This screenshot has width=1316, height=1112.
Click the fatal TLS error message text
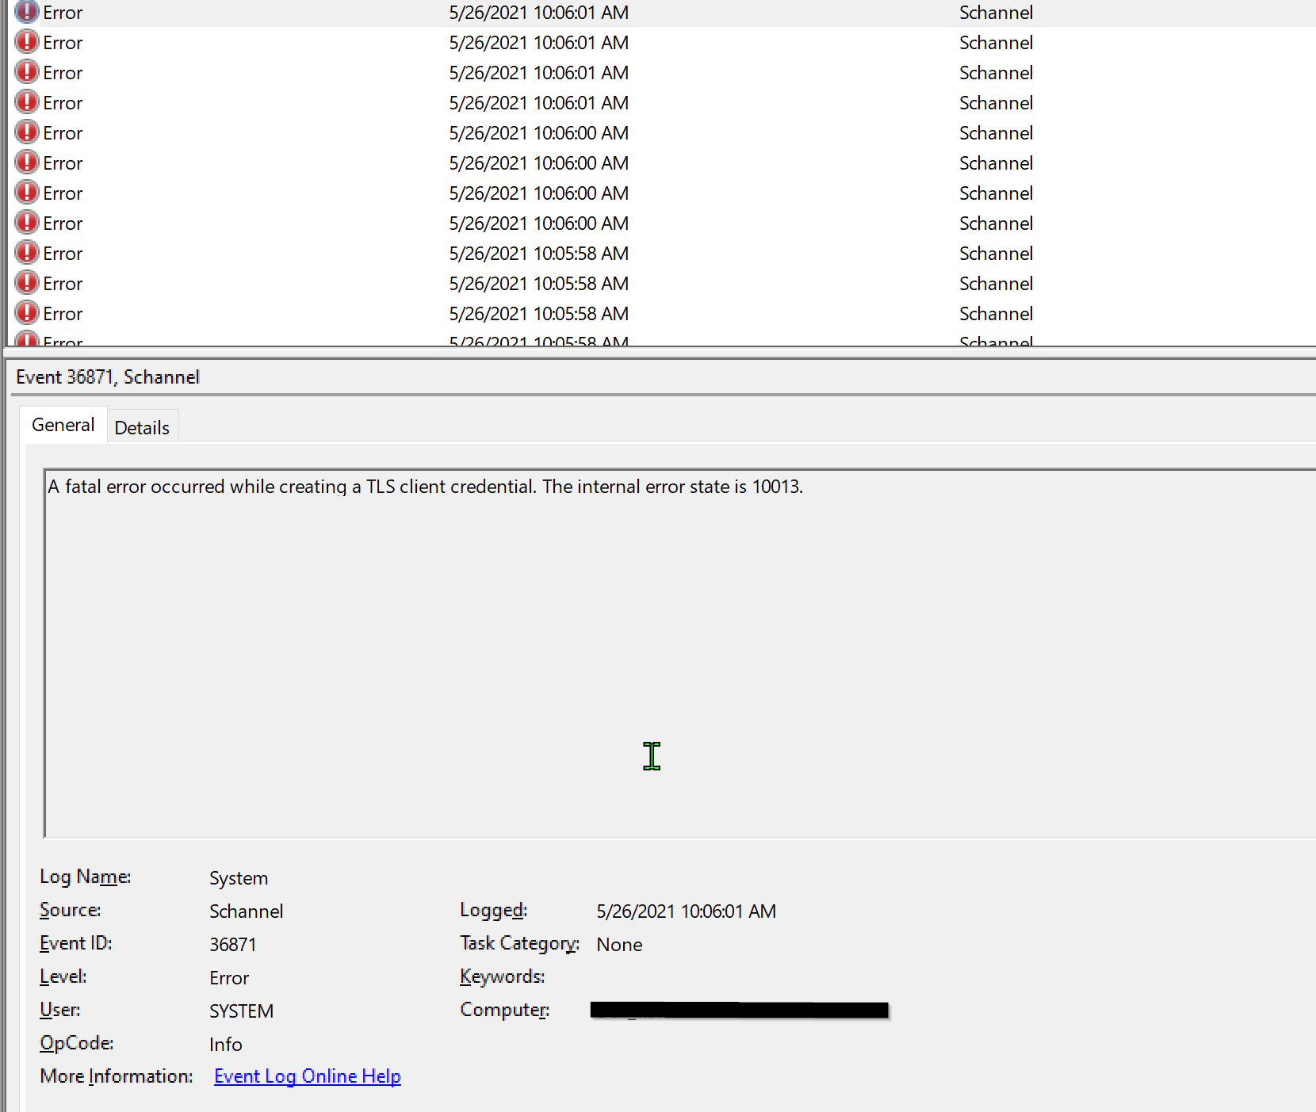pos(425,487)
